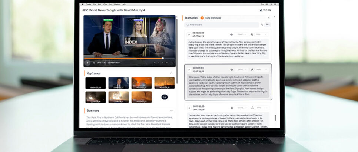This screenshot has width=358, height=152.
Task: Click the SEIRI logo
Action: pyautogui.click(x=265, y=10)
